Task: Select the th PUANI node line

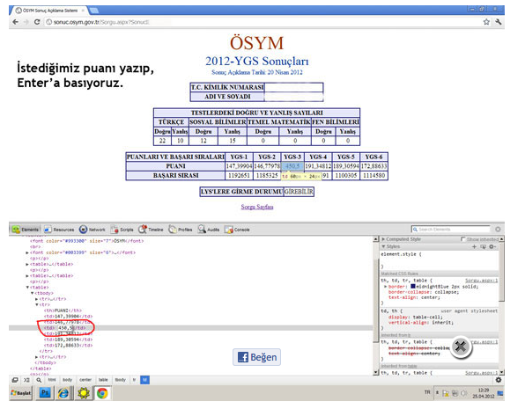Action: [x=63, y=310]
